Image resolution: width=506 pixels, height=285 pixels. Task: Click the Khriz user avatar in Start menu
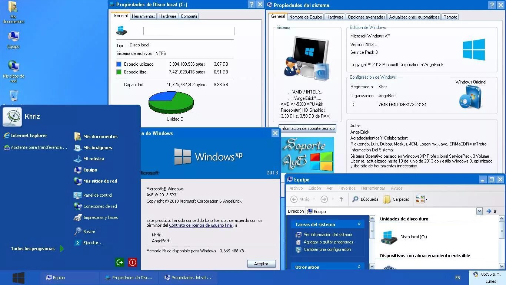[x=12, y=117]
